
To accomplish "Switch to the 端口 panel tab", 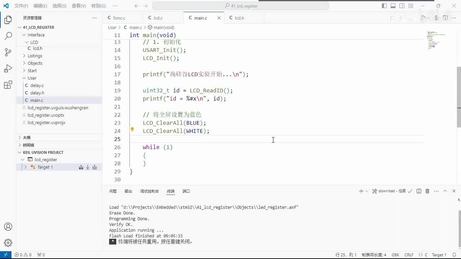I will 186,191.
